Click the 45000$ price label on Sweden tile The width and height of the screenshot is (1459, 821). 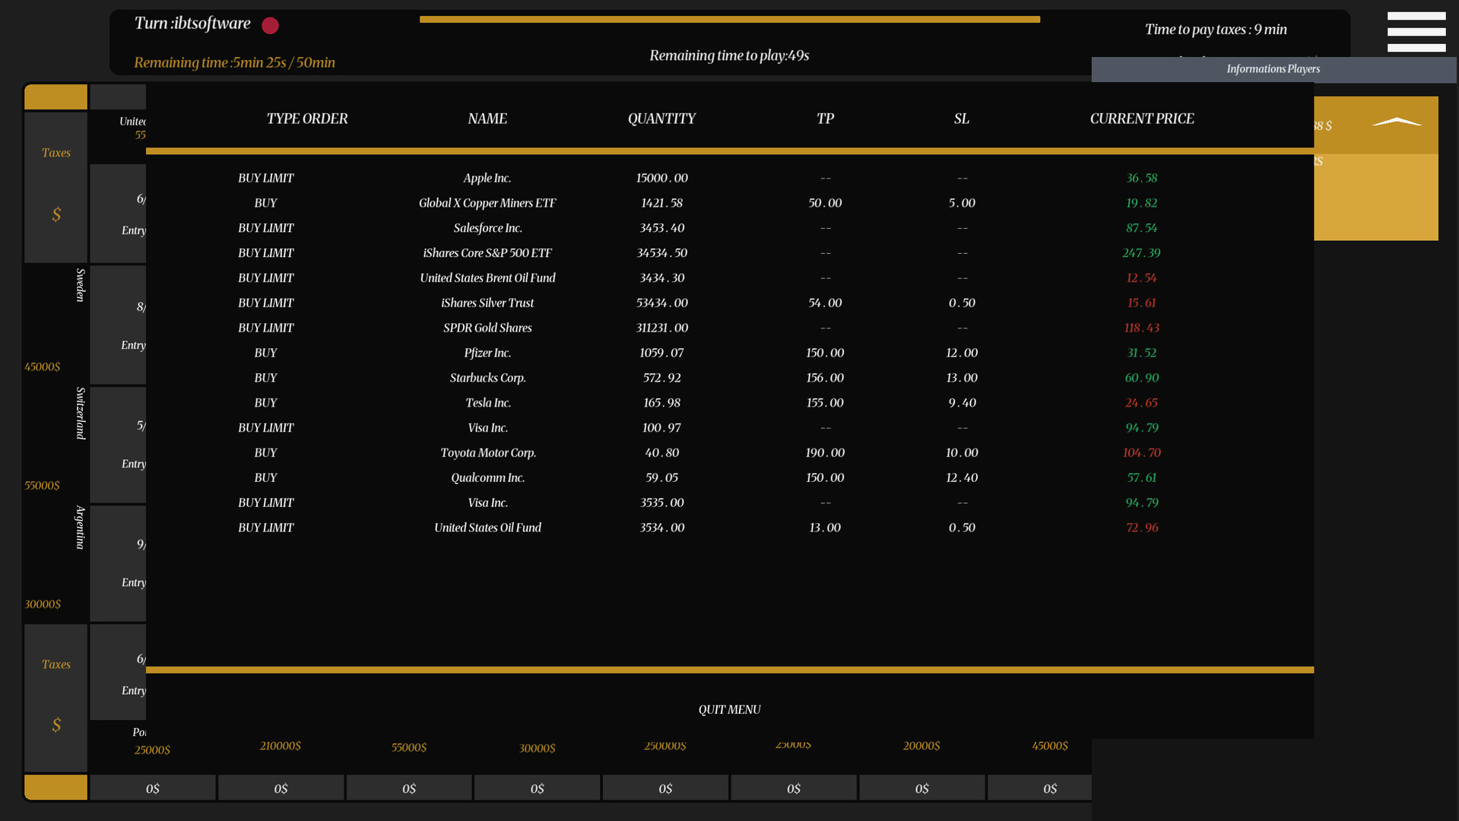(x=42, y=366)
